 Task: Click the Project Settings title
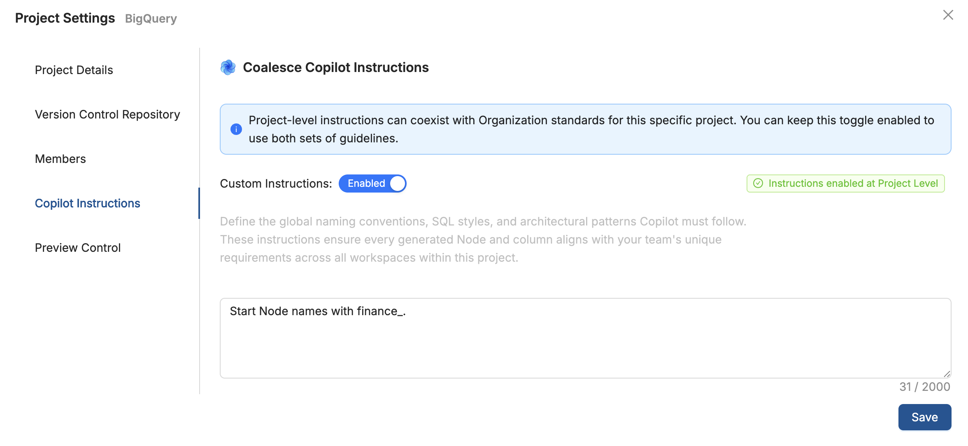tap(65, 18)
